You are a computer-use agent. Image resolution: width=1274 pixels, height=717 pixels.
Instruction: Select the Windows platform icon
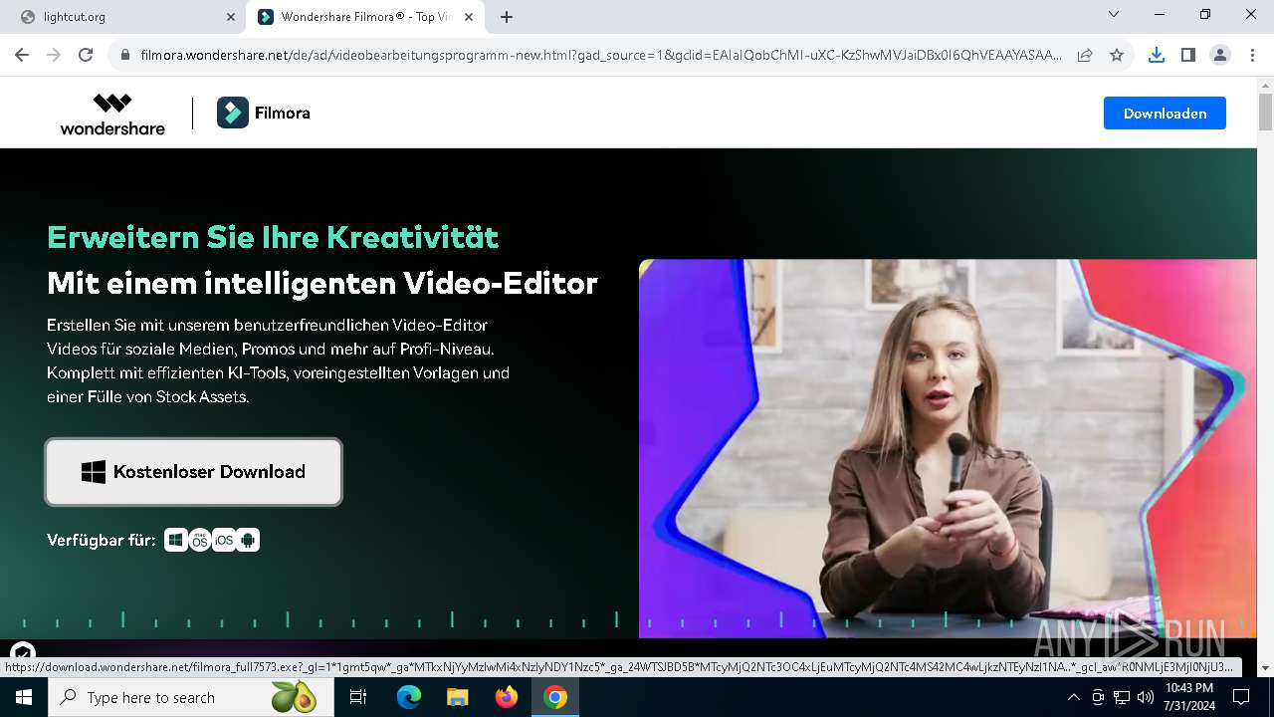(x=176, y=540)
